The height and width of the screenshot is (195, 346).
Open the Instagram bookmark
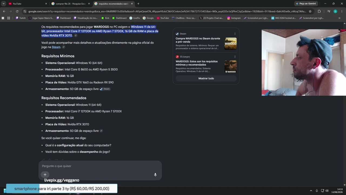click(x=234, y=18)
